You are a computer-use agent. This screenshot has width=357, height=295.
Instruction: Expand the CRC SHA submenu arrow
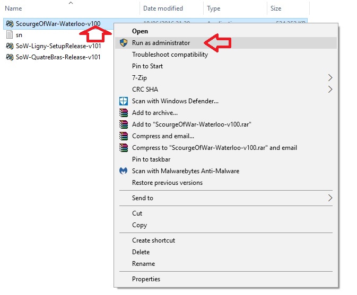pos(330,90)
